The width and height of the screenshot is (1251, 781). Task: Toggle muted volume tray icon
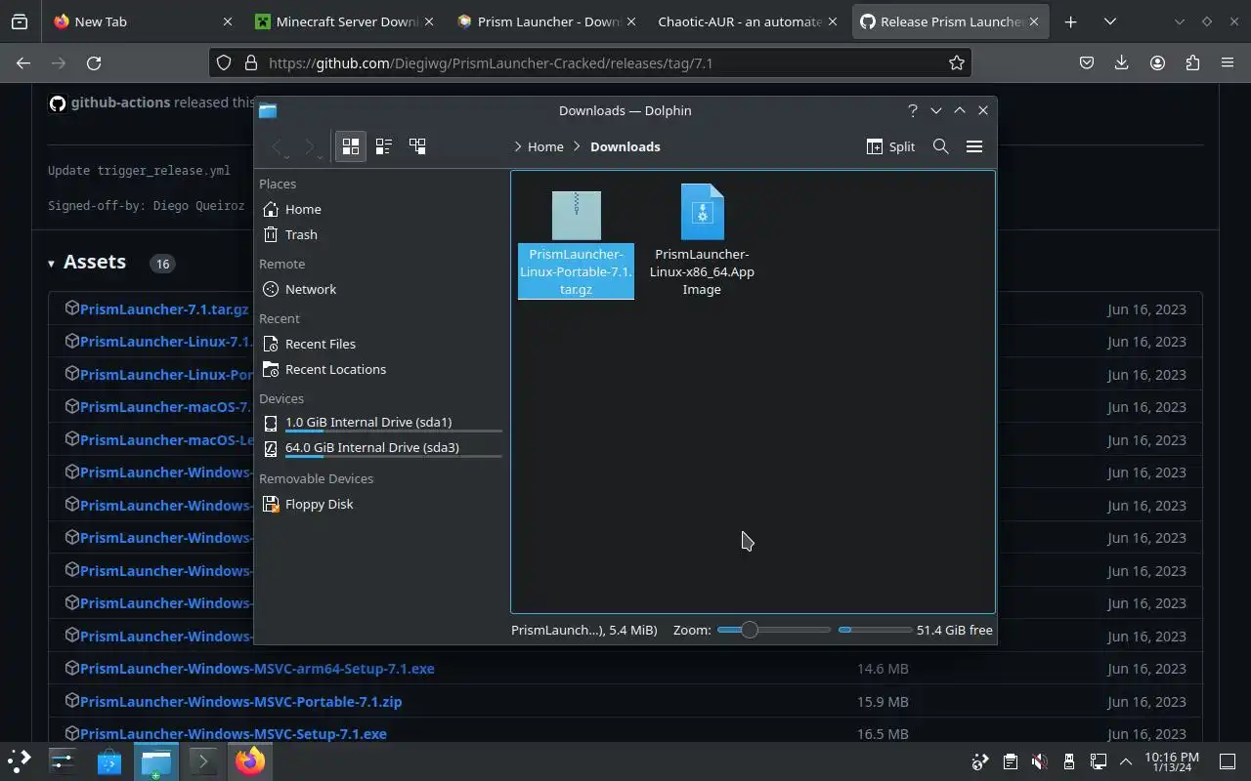(1040, 761)
